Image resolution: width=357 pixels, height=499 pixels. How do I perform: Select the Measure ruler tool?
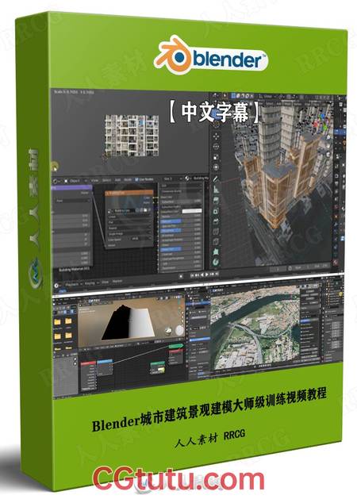tap(217, 189)
